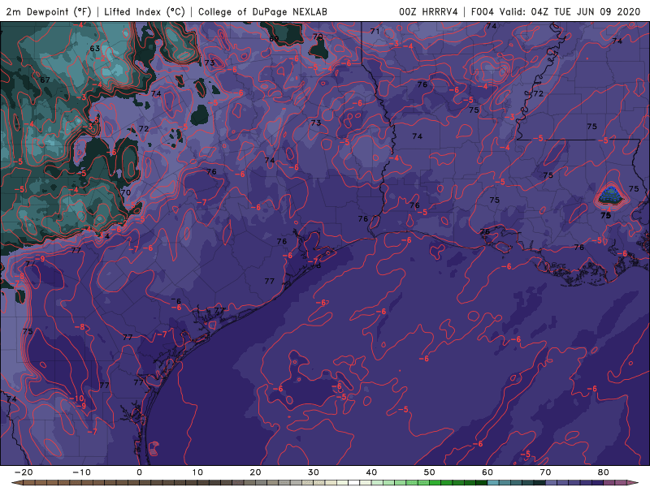
Task: Click the "20" color bar label
Action: click(x=255, y=472)
